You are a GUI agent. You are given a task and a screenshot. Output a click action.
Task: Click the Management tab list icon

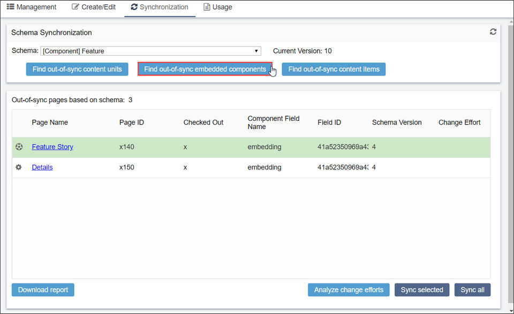[11, 7]
